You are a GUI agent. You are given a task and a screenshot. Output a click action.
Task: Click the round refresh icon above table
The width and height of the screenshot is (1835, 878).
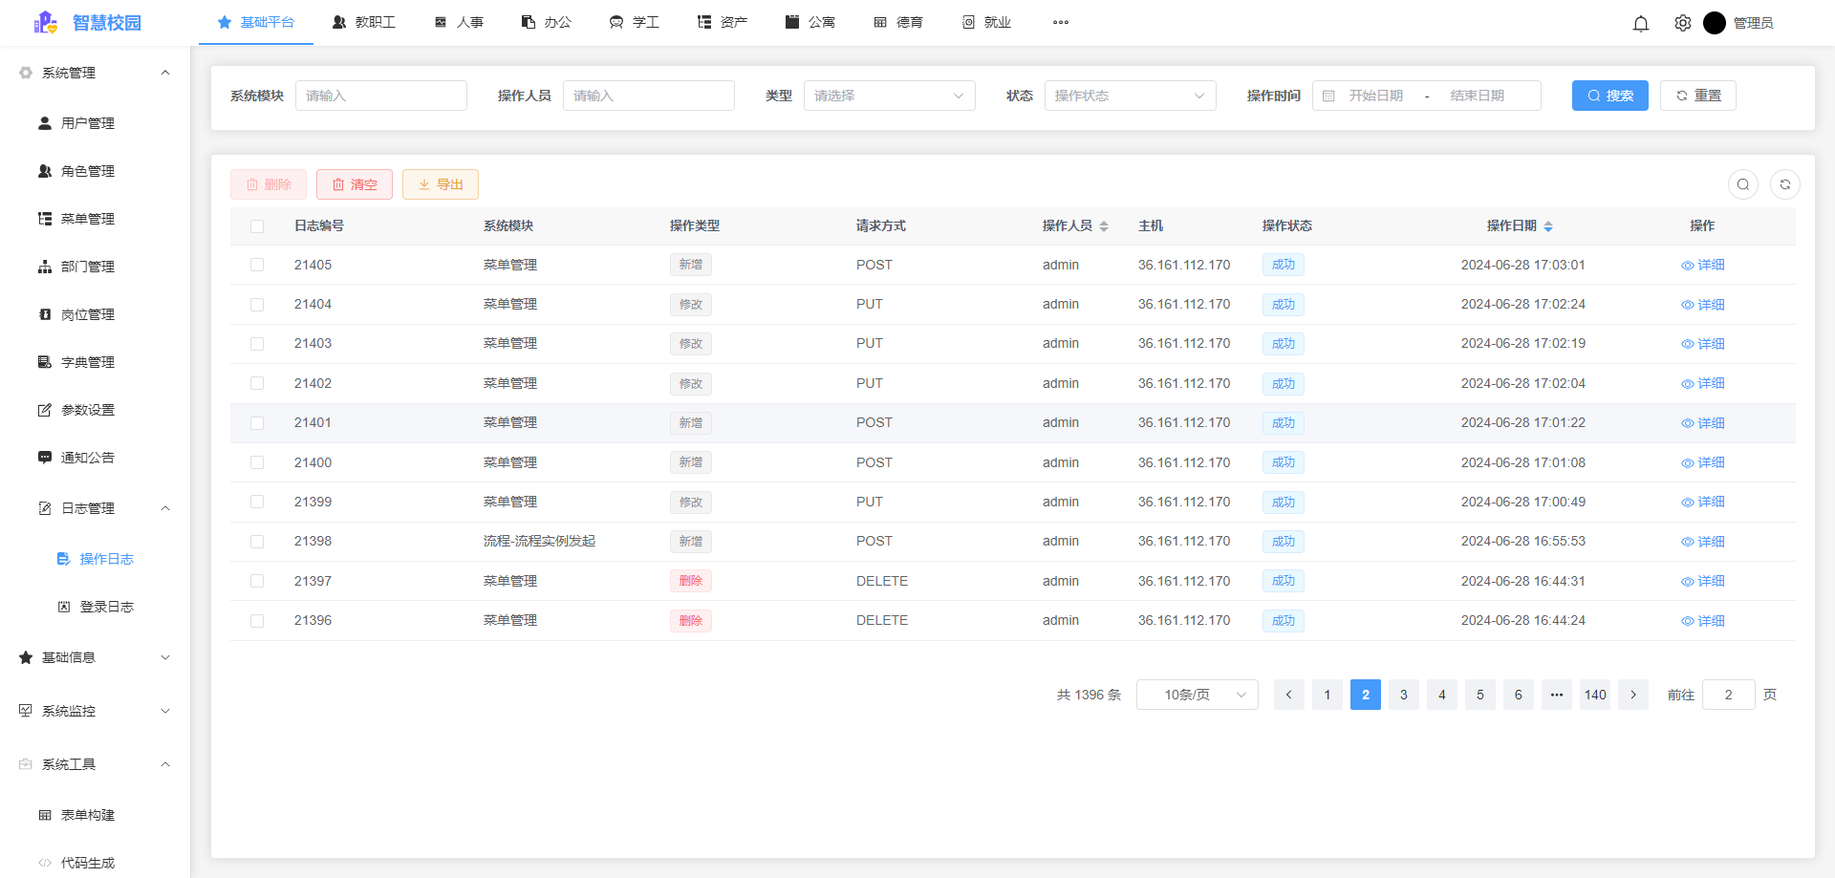click(1785, 184)
